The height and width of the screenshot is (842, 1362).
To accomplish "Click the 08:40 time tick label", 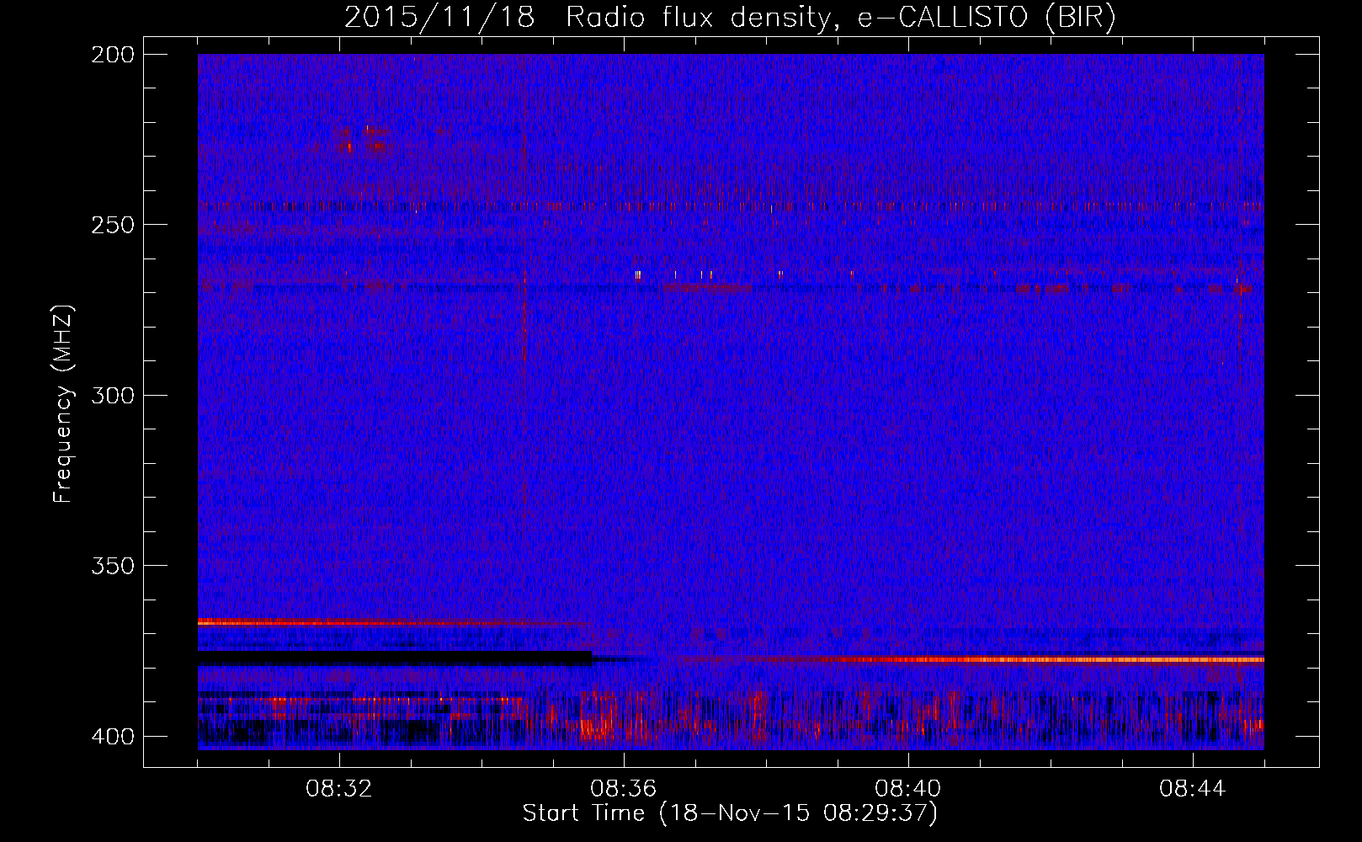I will point(908,789).
